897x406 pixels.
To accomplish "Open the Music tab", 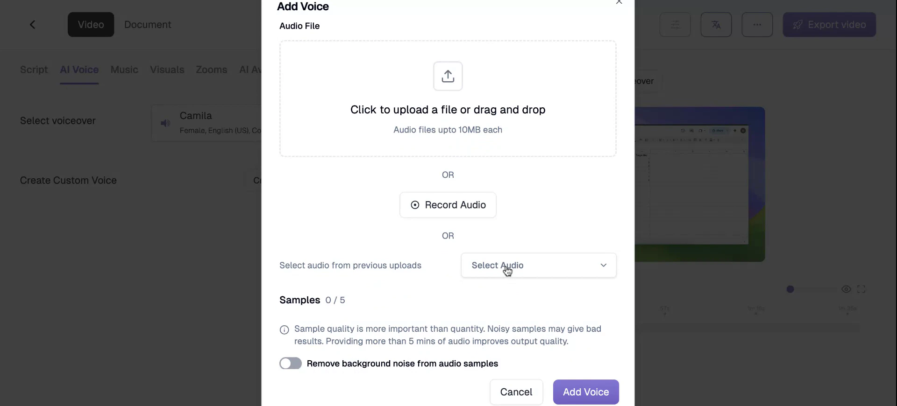I will tap(123, 70).
